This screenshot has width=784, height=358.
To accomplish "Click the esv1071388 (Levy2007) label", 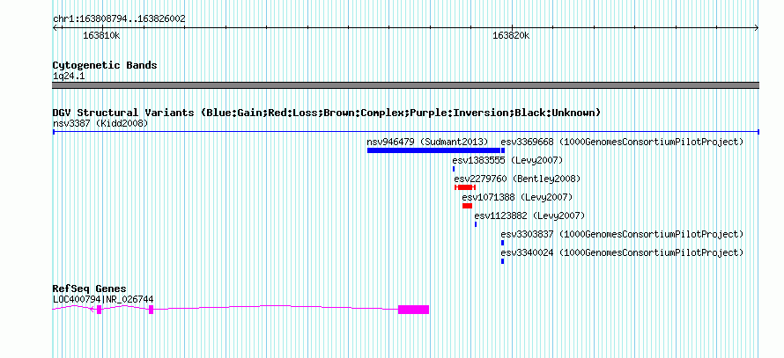I will coord(517,197).
